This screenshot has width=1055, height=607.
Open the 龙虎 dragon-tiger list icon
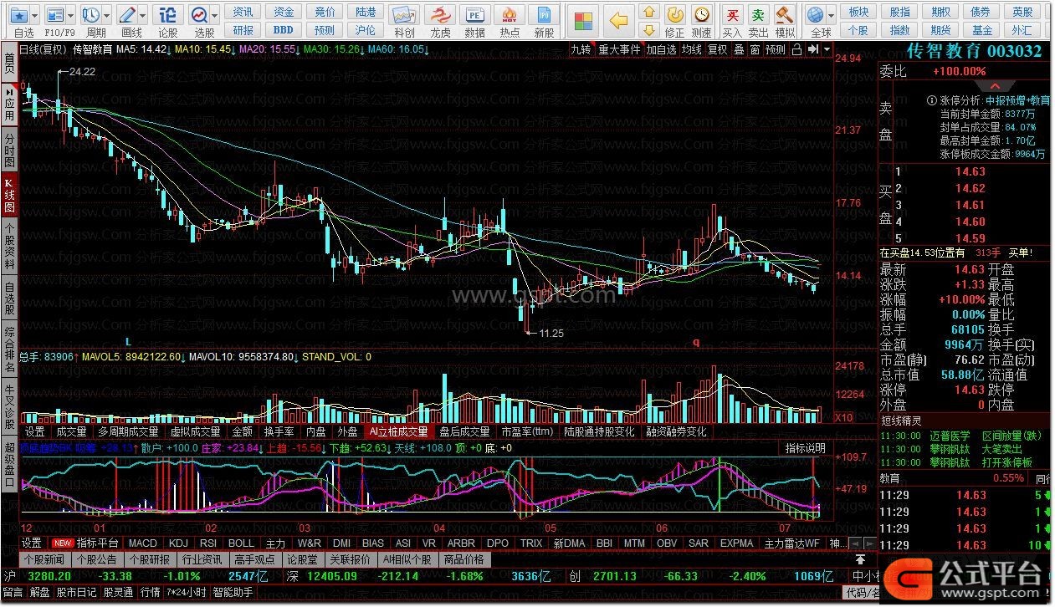[x=440, y=15]
